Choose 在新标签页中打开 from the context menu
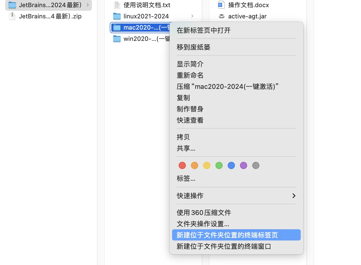The height and width of the screenshot is (265, 361). tap(203, 31)
